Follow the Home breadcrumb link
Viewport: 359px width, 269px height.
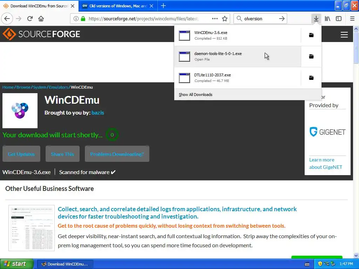click(8, 87)
